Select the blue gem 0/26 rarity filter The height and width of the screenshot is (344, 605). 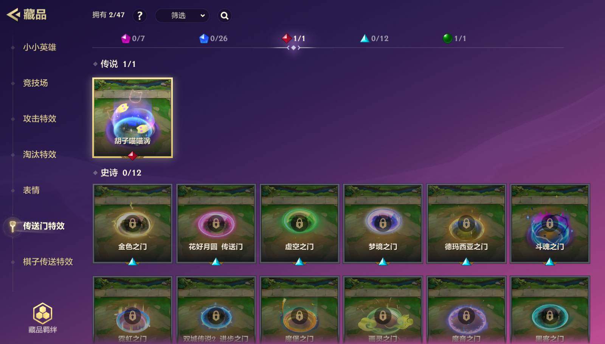(214, 38)
